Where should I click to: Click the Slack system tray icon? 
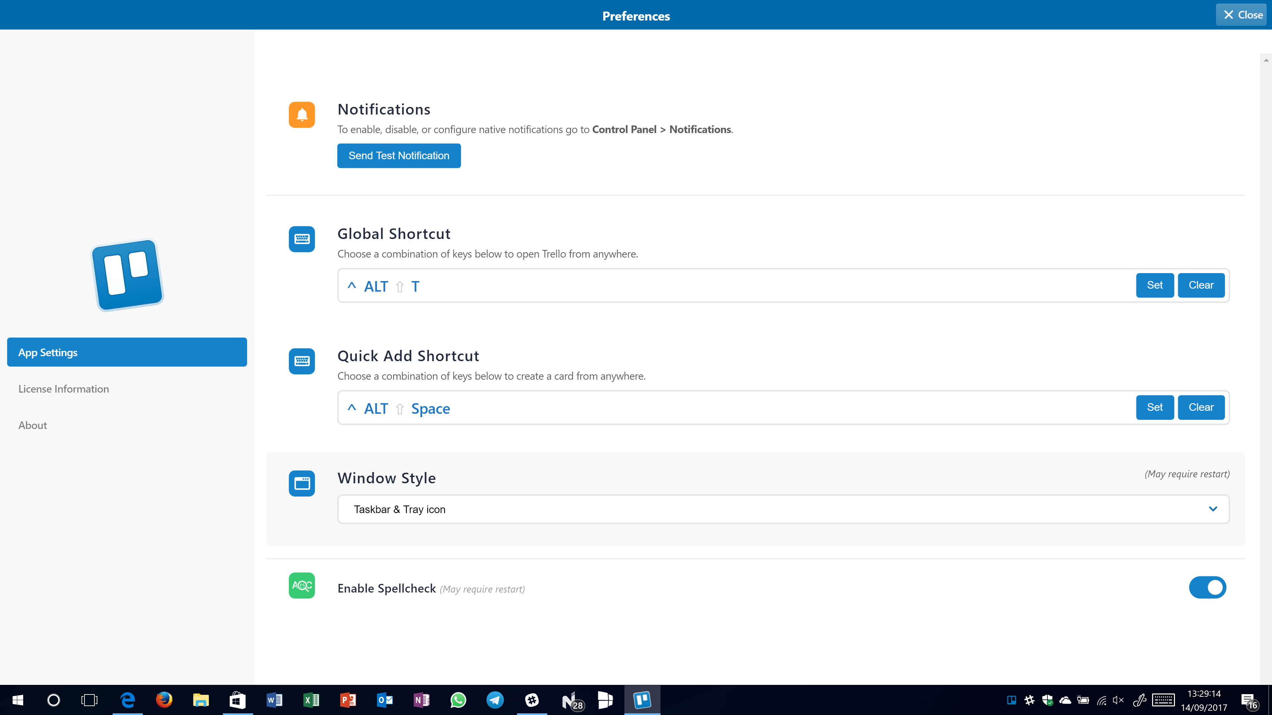1030,700
